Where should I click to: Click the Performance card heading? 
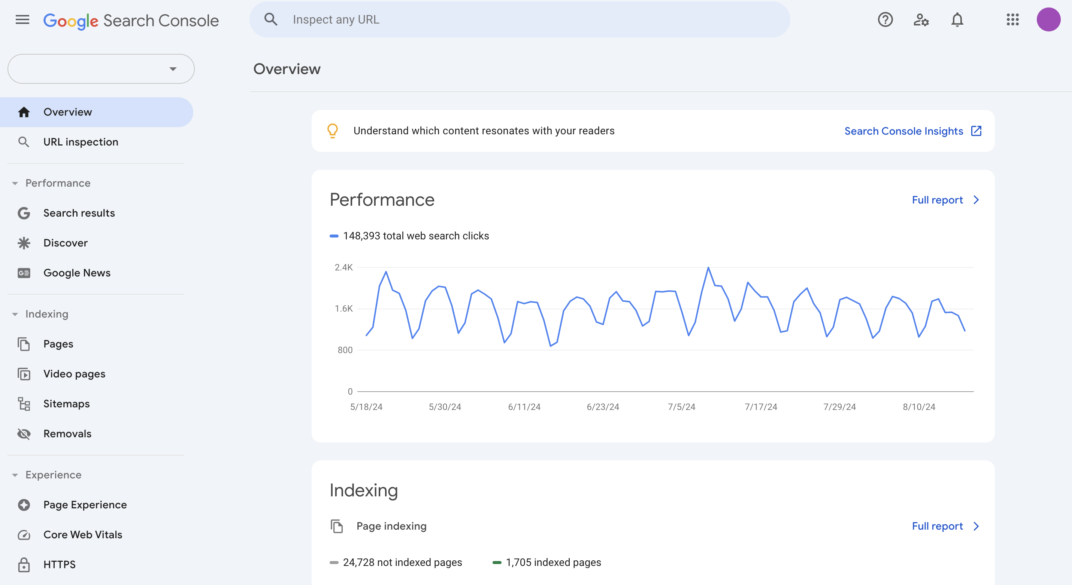click(x=382, y=200)
